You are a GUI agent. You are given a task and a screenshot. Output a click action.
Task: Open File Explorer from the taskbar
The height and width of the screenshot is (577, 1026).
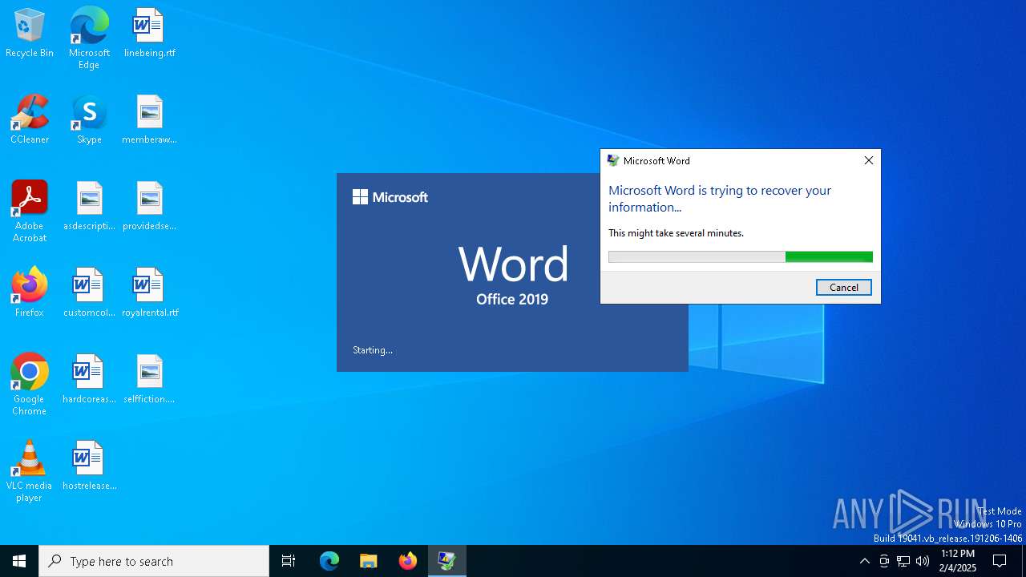pos(369,561)
